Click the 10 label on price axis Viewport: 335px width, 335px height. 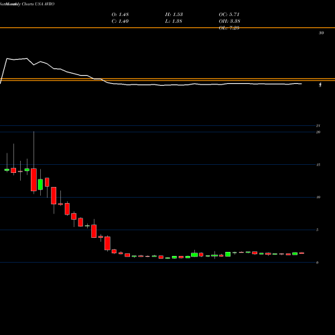318,197
